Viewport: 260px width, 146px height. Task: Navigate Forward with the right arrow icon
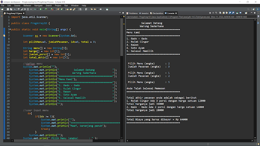(101, 9)
